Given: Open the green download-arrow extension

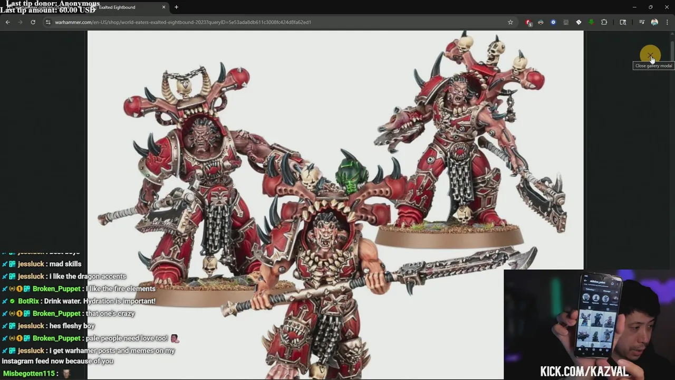Looking at the screenshot, I should pos(591,22).
